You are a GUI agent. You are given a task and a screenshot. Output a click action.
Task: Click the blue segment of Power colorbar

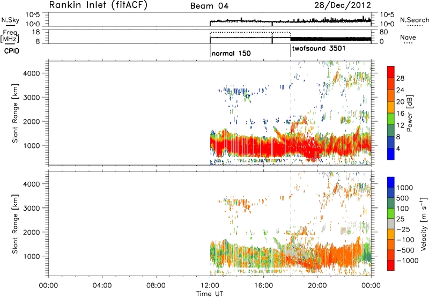point(391,154)
